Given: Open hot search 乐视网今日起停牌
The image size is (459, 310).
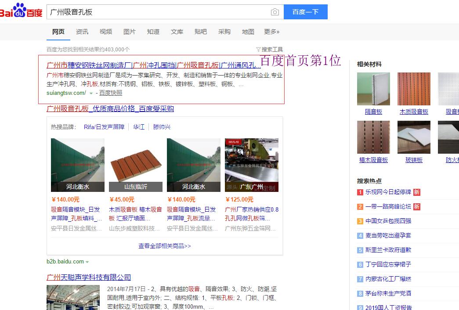Looking at the screenshot, I should [x=388, y=192].
